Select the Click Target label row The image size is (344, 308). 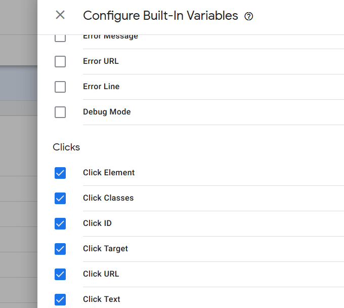[105, 249]
